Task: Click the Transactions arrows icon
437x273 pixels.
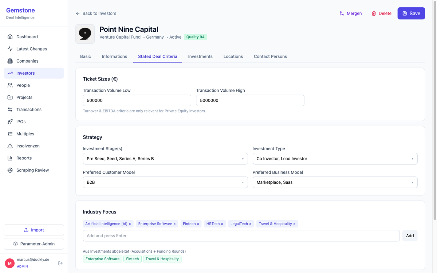Action: coord(10,110)
